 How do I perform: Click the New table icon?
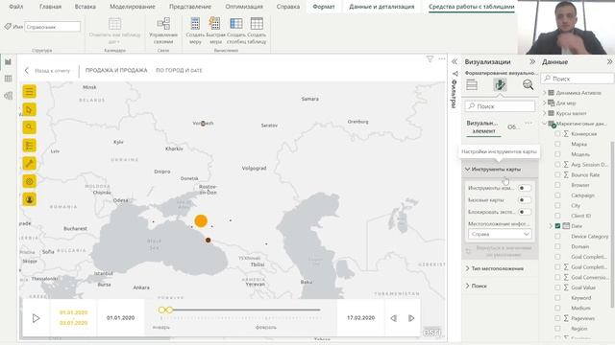pyautogui.click(x=257, y=23)
